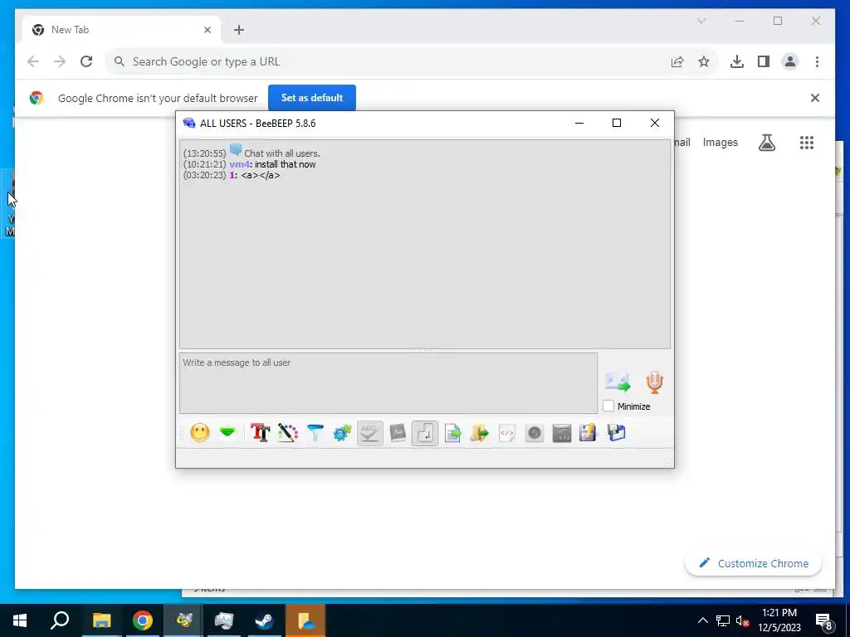The width and height of the screenshot is (850, 637).
Task: Open the Chrome profile avatar
Action: tap(790, 61)
